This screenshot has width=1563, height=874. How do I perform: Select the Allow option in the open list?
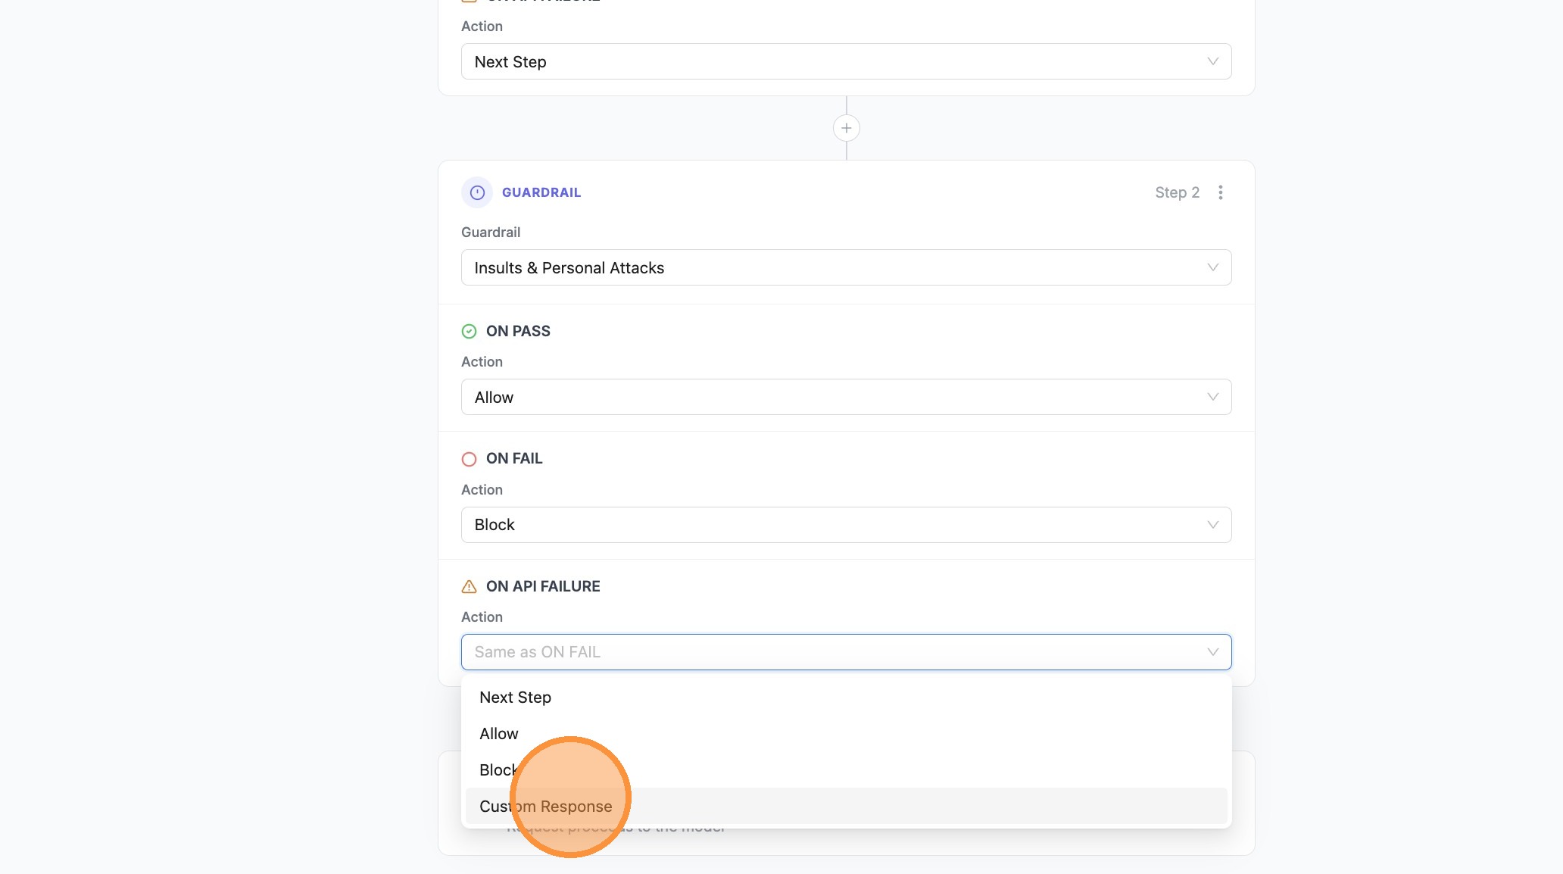[x=499, y=734]
